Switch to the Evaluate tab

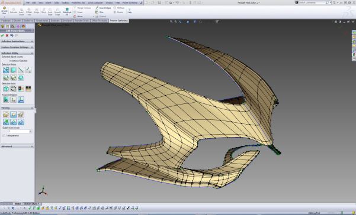55,21
